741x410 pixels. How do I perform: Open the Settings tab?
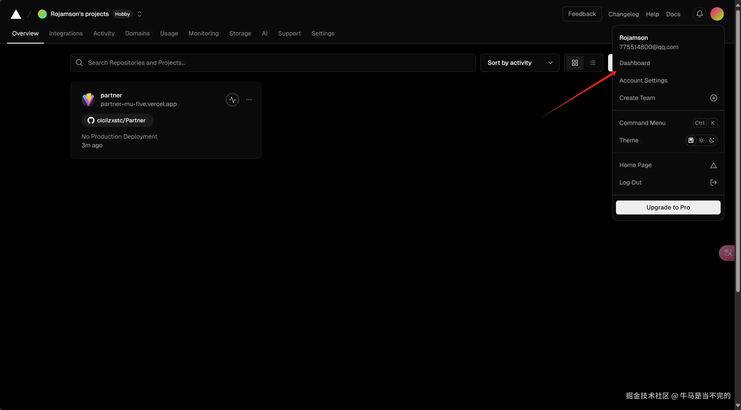pos(323,33)
